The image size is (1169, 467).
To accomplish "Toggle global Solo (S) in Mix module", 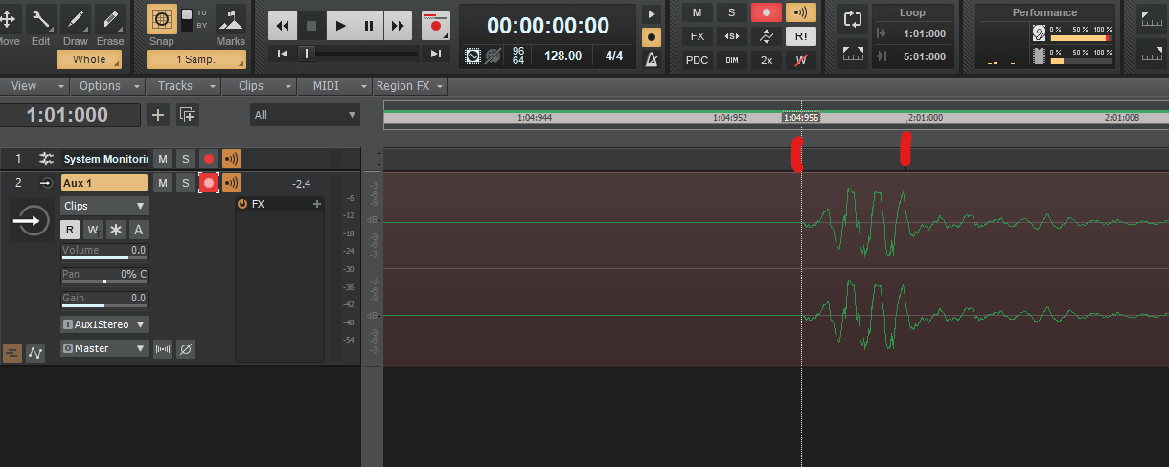I will coord(731,12).
